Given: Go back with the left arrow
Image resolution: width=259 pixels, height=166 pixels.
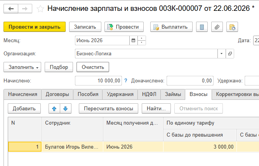Looking at the screenshot, I should [11, 9].
